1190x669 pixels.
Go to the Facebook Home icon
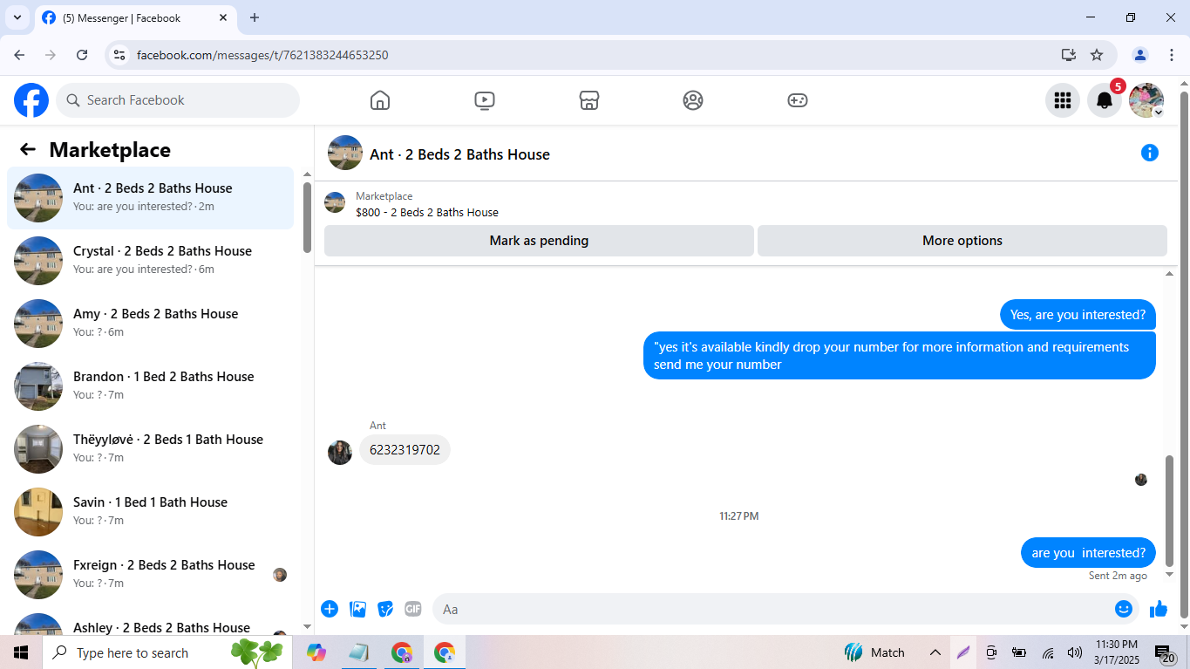point(380,100)
